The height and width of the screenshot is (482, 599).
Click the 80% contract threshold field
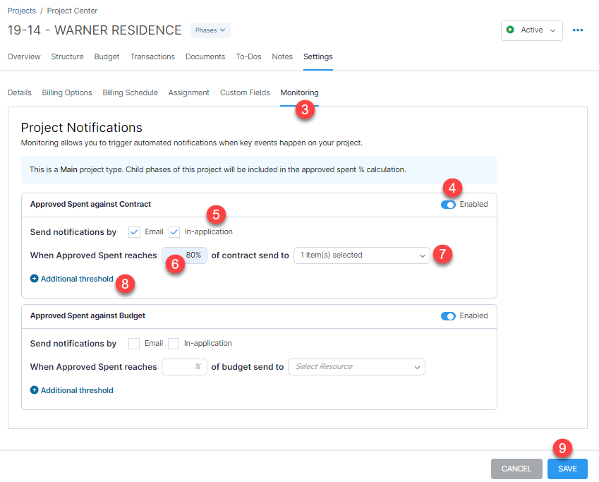click(x=185, y=255)
